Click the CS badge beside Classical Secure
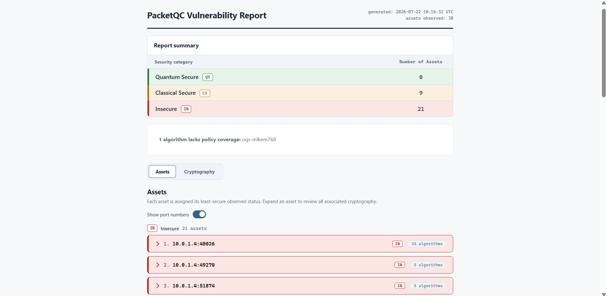This screenshot has height=296, width=607. tap(205, 93)
